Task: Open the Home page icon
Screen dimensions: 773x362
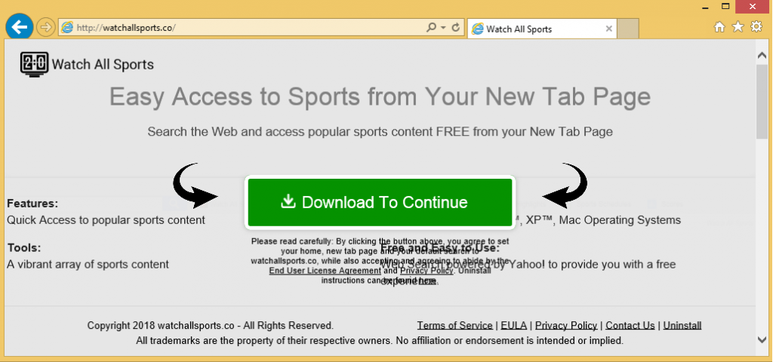Action: click(x=719, y=28)
